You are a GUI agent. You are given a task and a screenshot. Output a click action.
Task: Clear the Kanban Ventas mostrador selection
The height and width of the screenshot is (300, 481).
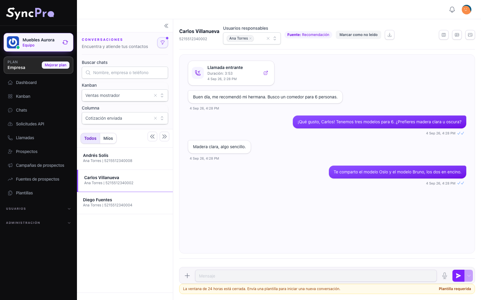click(x=155, y=95)
